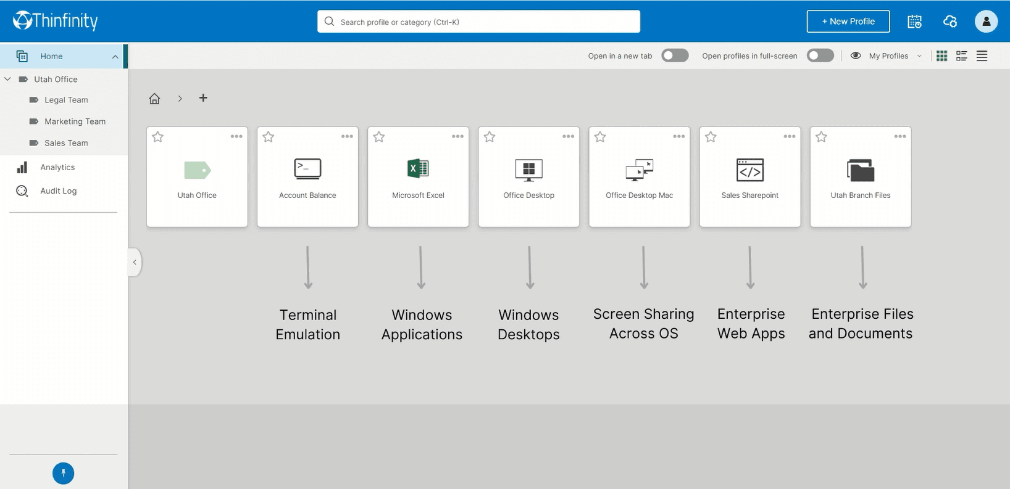This screenshot has height=489, width=1010.
Task: Select Utah Office in sidebar tree
Action: tap(56, 80)
